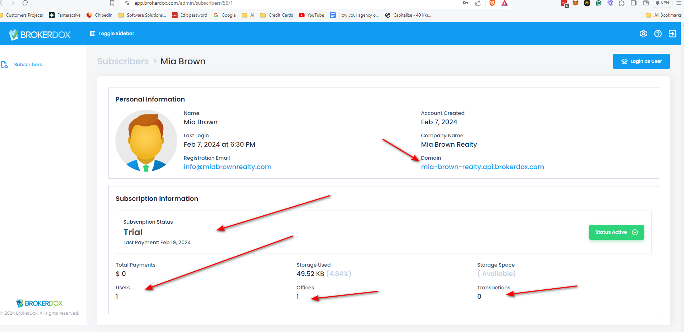The height and width of the screenshot is (332, 684).
Task: Click the browser reload icon
Action: click(x=25, y=3)
